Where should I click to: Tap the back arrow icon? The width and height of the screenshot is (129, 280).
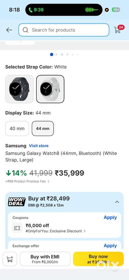click(9, 30)
